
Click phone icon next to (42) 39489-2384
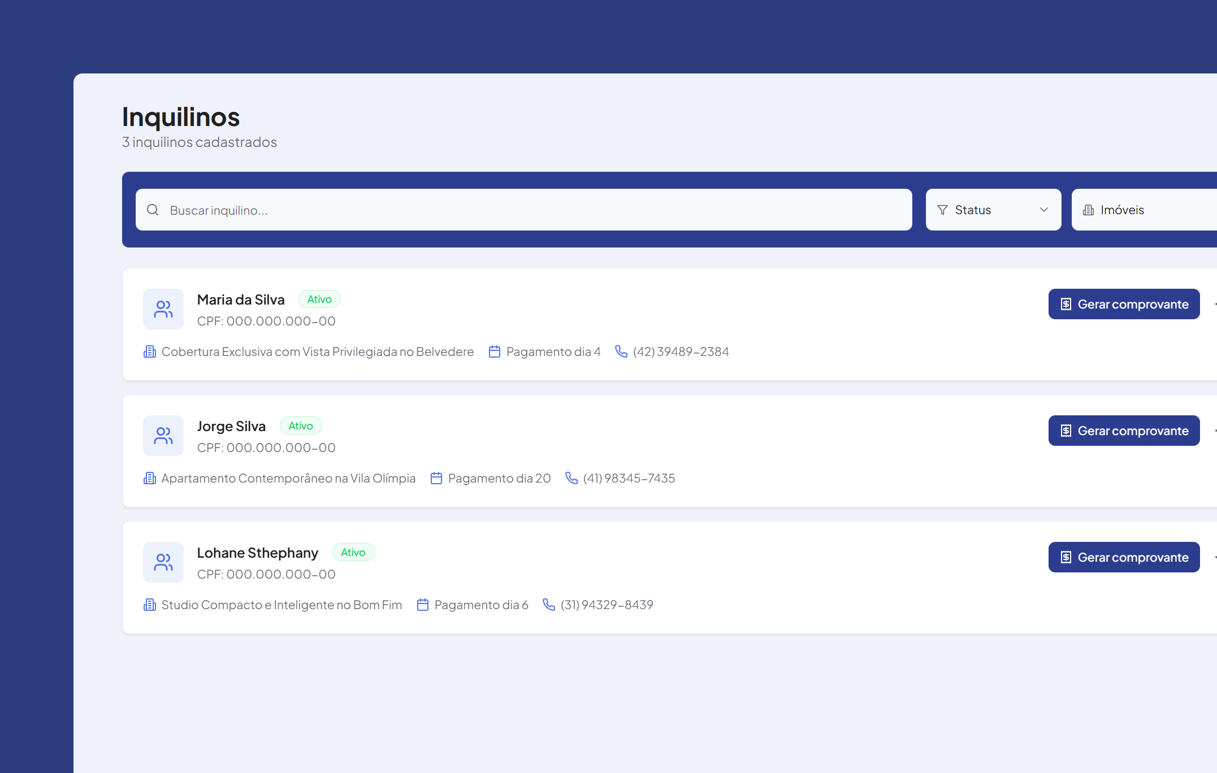tap(621, 351)
